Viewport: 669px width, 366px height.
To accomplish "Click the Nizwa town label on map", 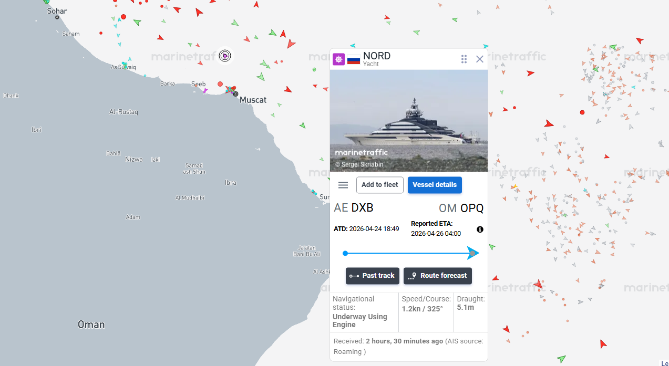I will (x=133, y=159).
